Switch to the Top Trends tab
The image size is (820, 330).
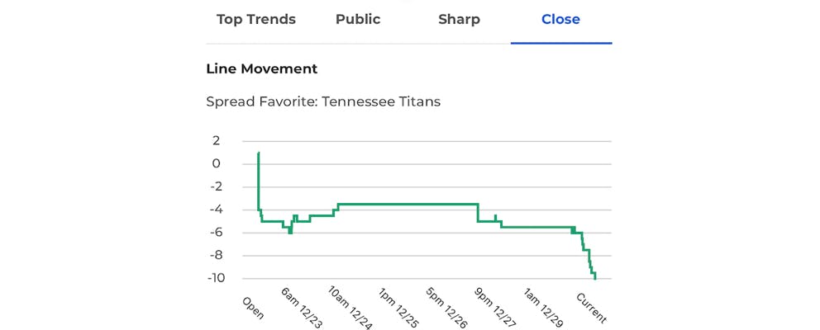(x=255, y=19)
